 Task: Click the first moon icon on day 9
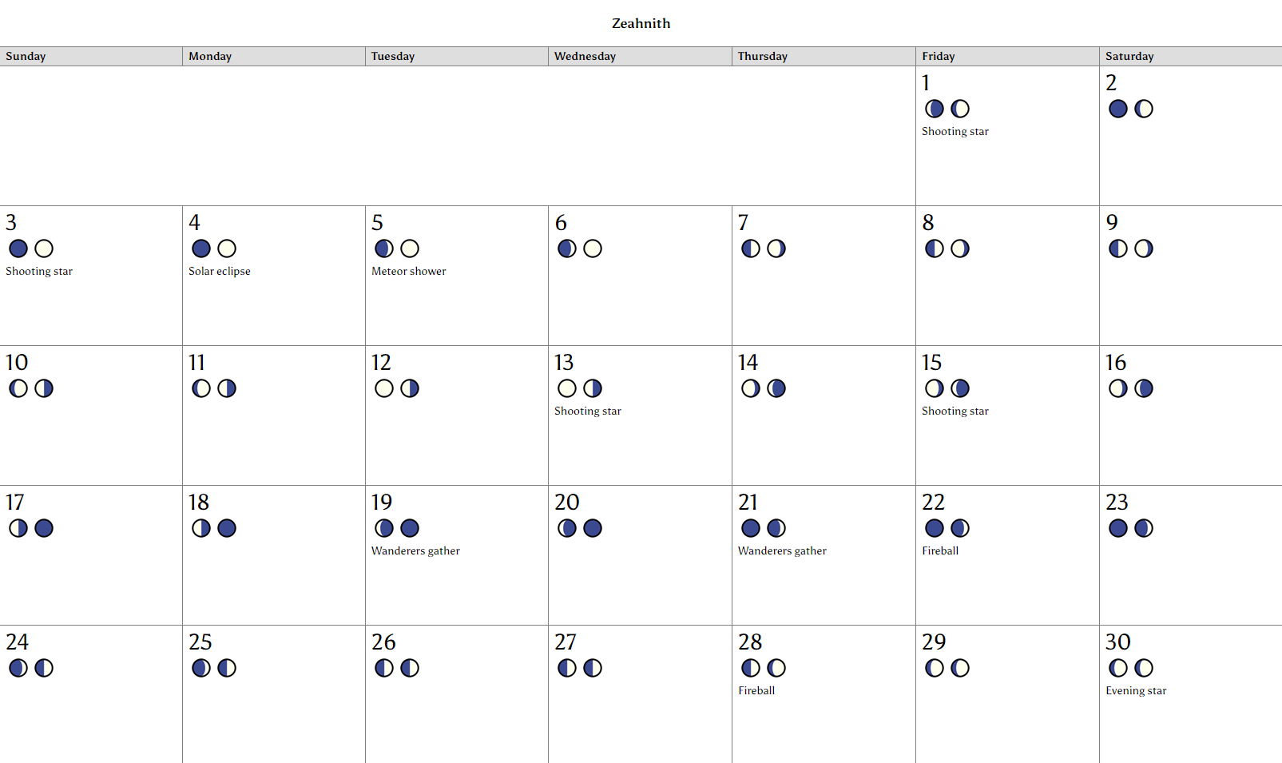click(x=1118, y=248)
